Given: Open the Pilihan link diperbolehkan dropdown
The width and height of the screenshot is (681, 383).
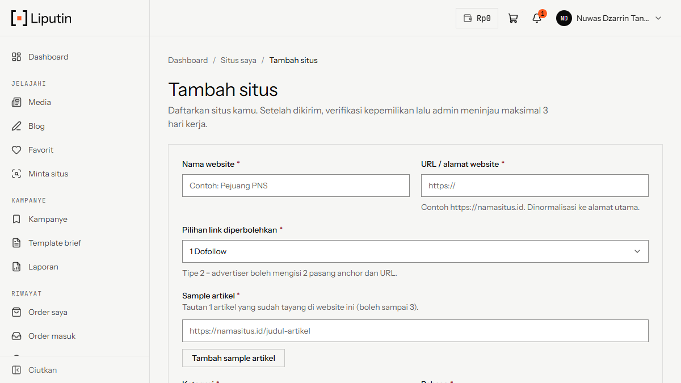Looking at the screenshot, I should tap(415, 251).
